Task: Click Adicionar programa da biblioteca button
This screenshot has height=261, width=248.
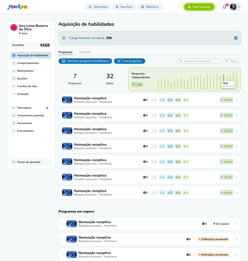Action: (85, 61)
